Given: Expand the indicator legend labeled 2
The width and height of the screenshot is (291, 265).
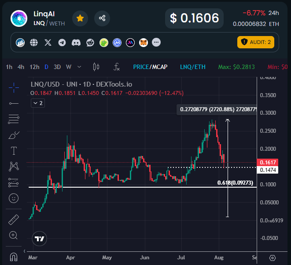Looking at the screenshot, I should pos(38,103).
